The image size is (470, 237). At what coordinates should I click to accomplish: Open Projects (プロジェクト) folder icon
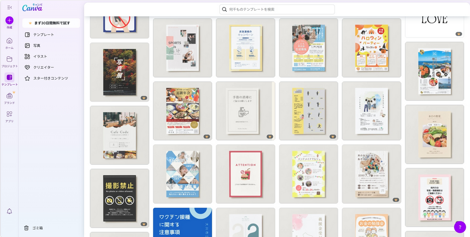pyautogui.click(x=9, y=59)
